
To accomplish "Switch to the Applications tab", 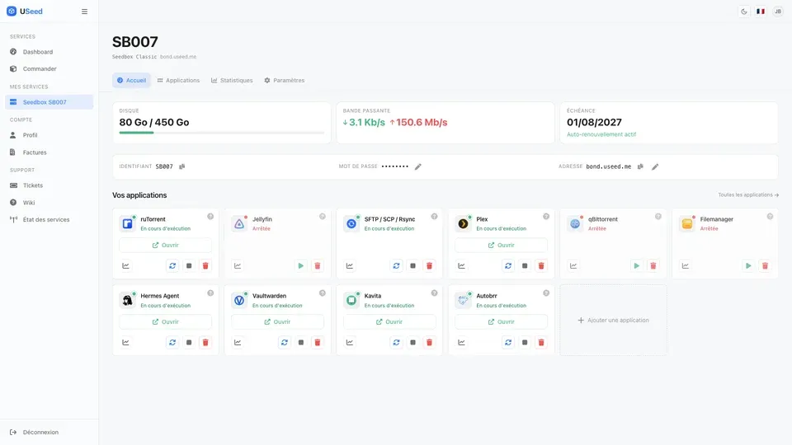I will coord(178,80).
